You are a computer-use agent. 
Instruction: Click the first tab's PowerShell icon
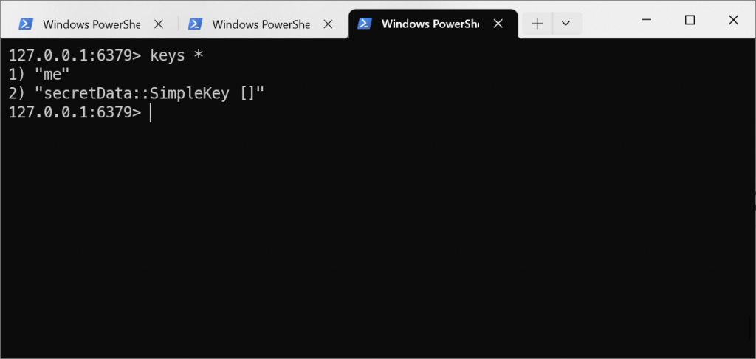(x=26, y=24)
